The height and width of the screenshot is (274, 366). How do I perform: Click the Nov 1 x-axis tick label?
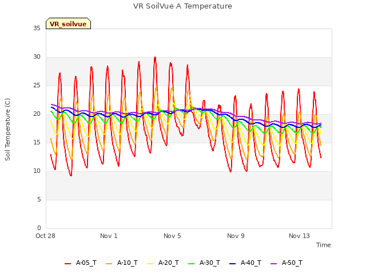pyautogui.click(x=109, y=236)
